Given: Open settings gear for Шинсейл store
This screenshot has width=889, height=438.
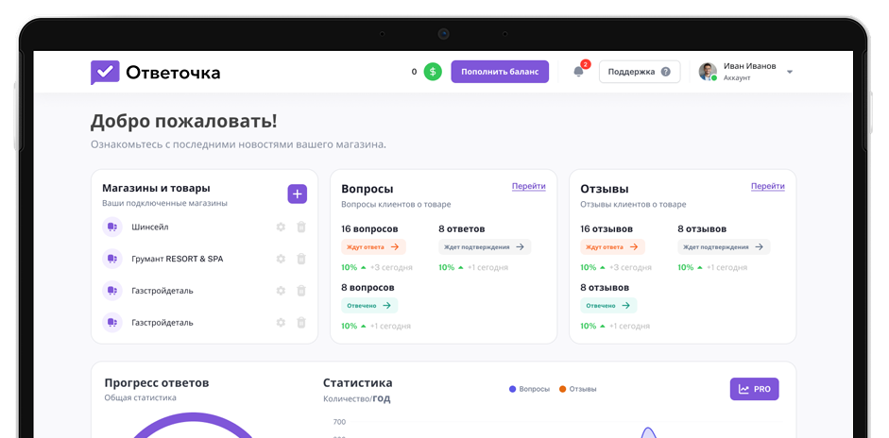Looking at the screenshot, I should [281, 227].
